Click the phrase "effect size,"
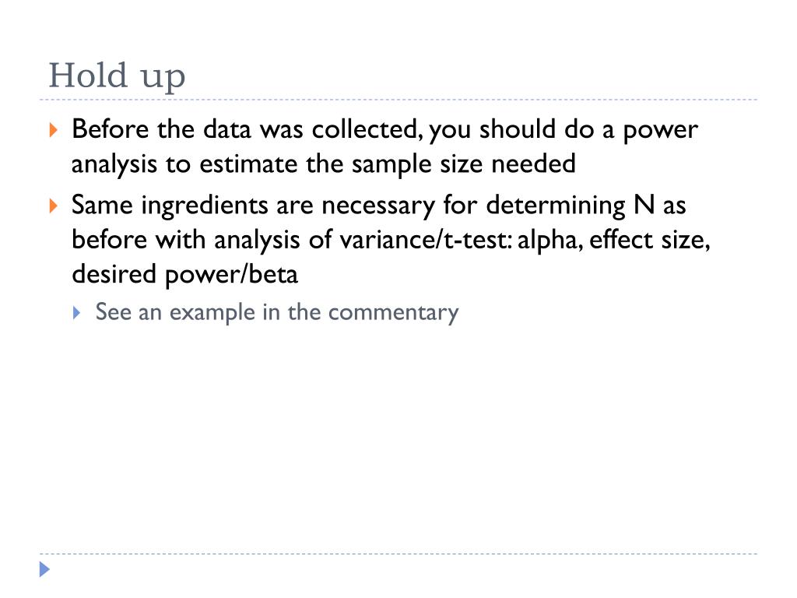This screenshot has height=598, width=797. point(650,240)
